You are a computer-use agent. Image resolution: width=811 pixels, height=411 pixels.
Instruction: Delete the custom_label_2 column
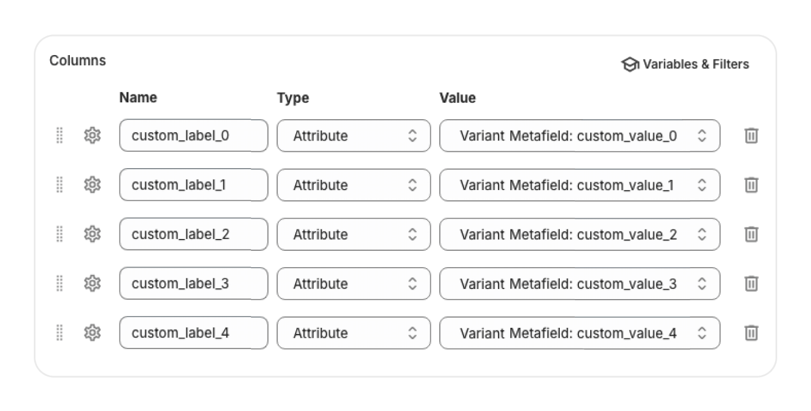(x=751, y=234)
